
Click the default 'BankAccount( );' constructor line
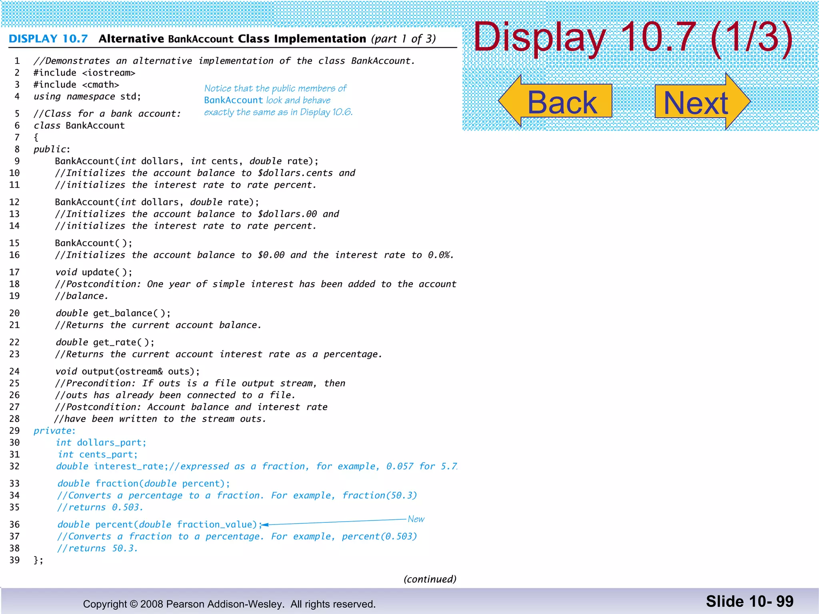94,243
